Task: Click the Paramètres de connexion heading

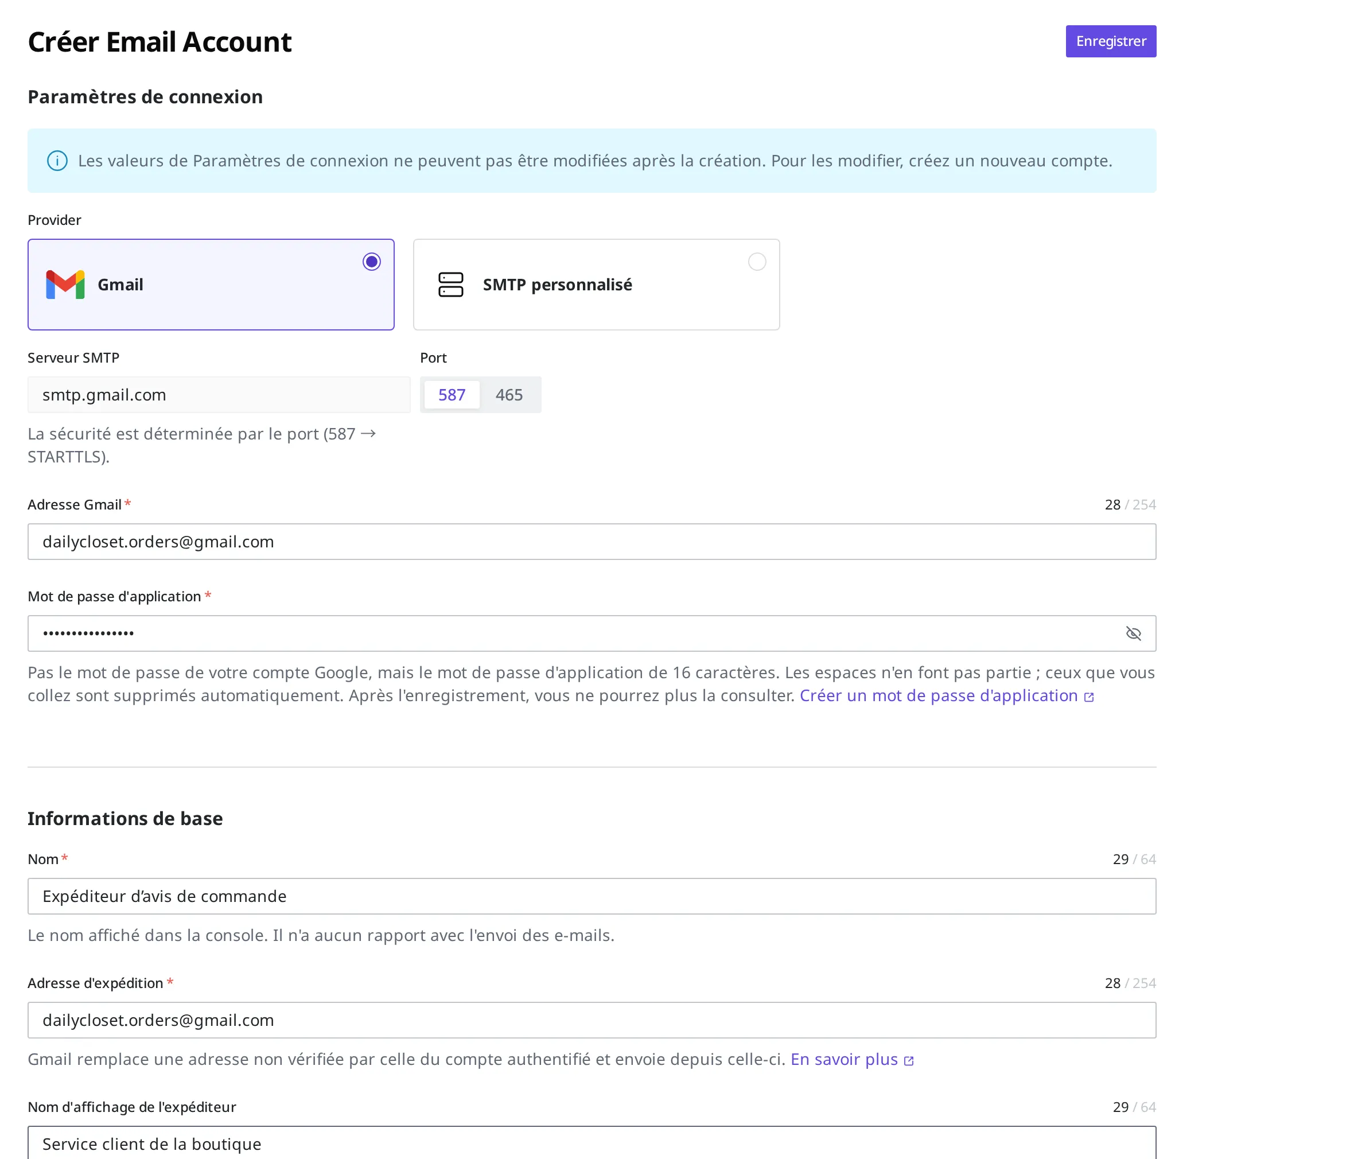Action: (145, 97)
